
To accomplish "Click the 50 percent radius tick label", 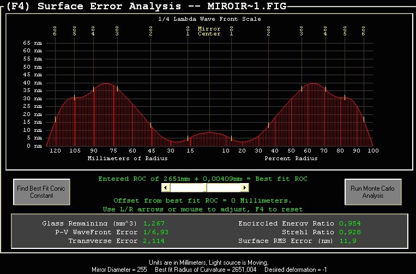I will click(291, 150).
